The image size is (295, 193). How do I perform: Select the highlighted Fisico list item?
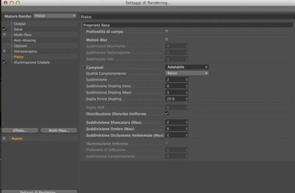click(19, 57)
